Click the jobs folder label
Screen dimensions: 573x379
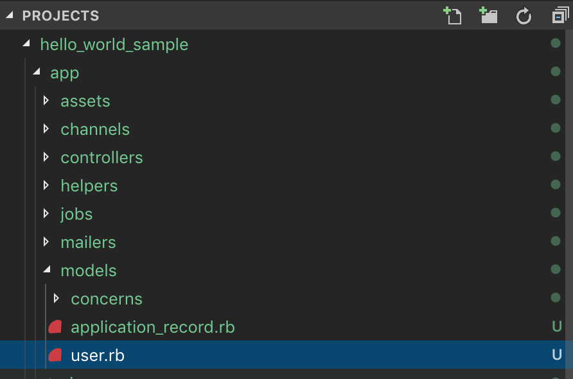point(76,214)
